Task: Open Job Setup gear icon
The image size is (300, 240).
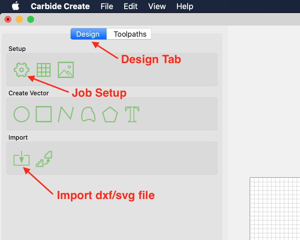Action: [21, 70]
